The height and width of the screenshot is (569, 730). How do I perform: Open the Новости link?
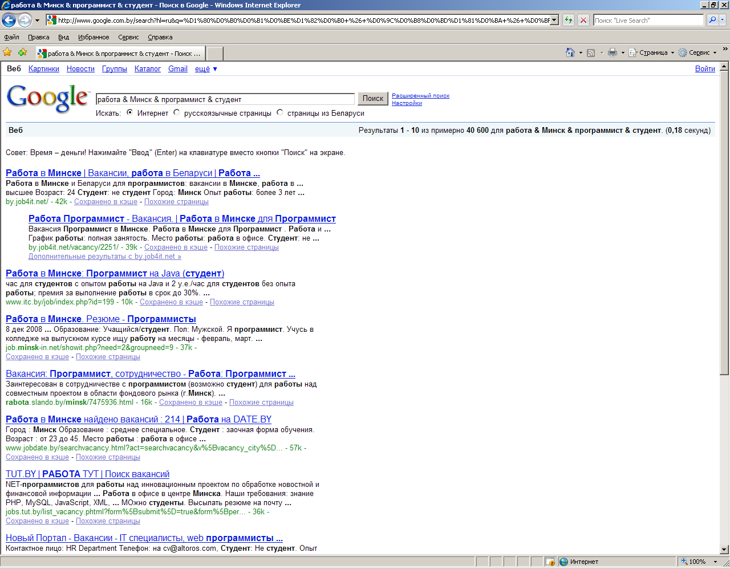(80, 69)
